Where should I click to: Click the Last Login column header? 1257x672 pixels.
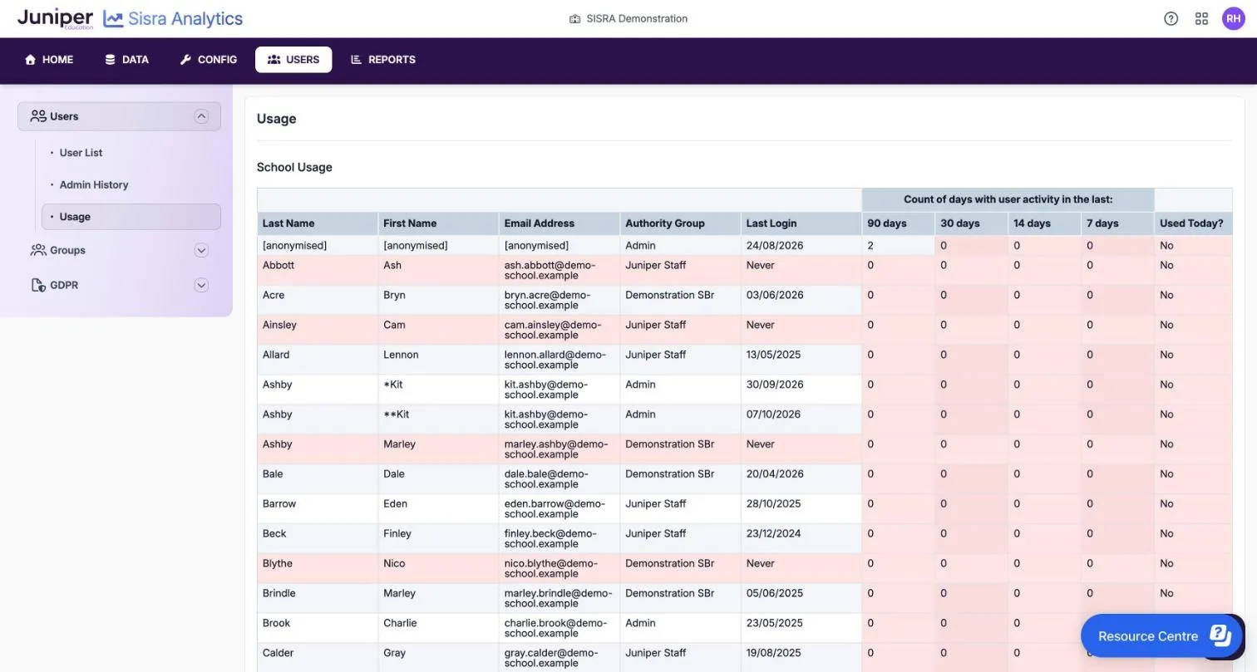pyautogui.click(x=801, y=223)
